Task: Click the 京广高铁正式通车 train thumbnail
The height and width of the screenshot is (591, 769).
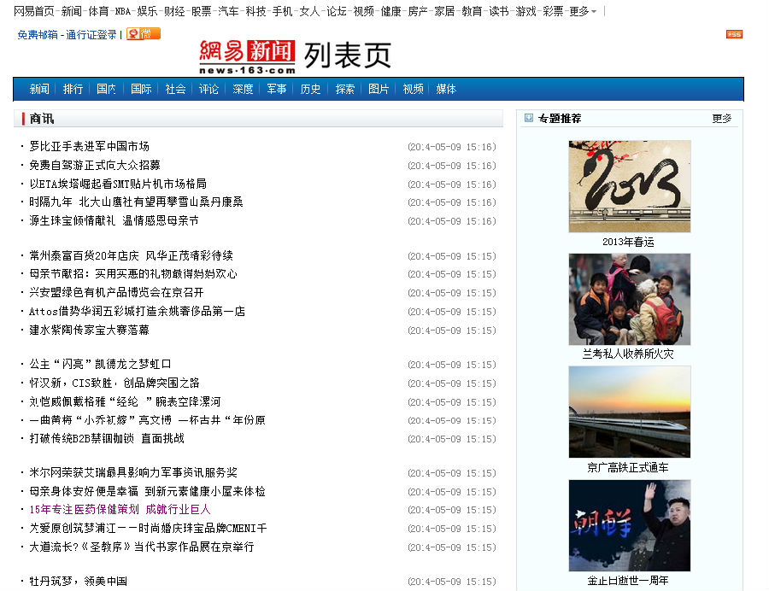Action: (x=630, y=412)
